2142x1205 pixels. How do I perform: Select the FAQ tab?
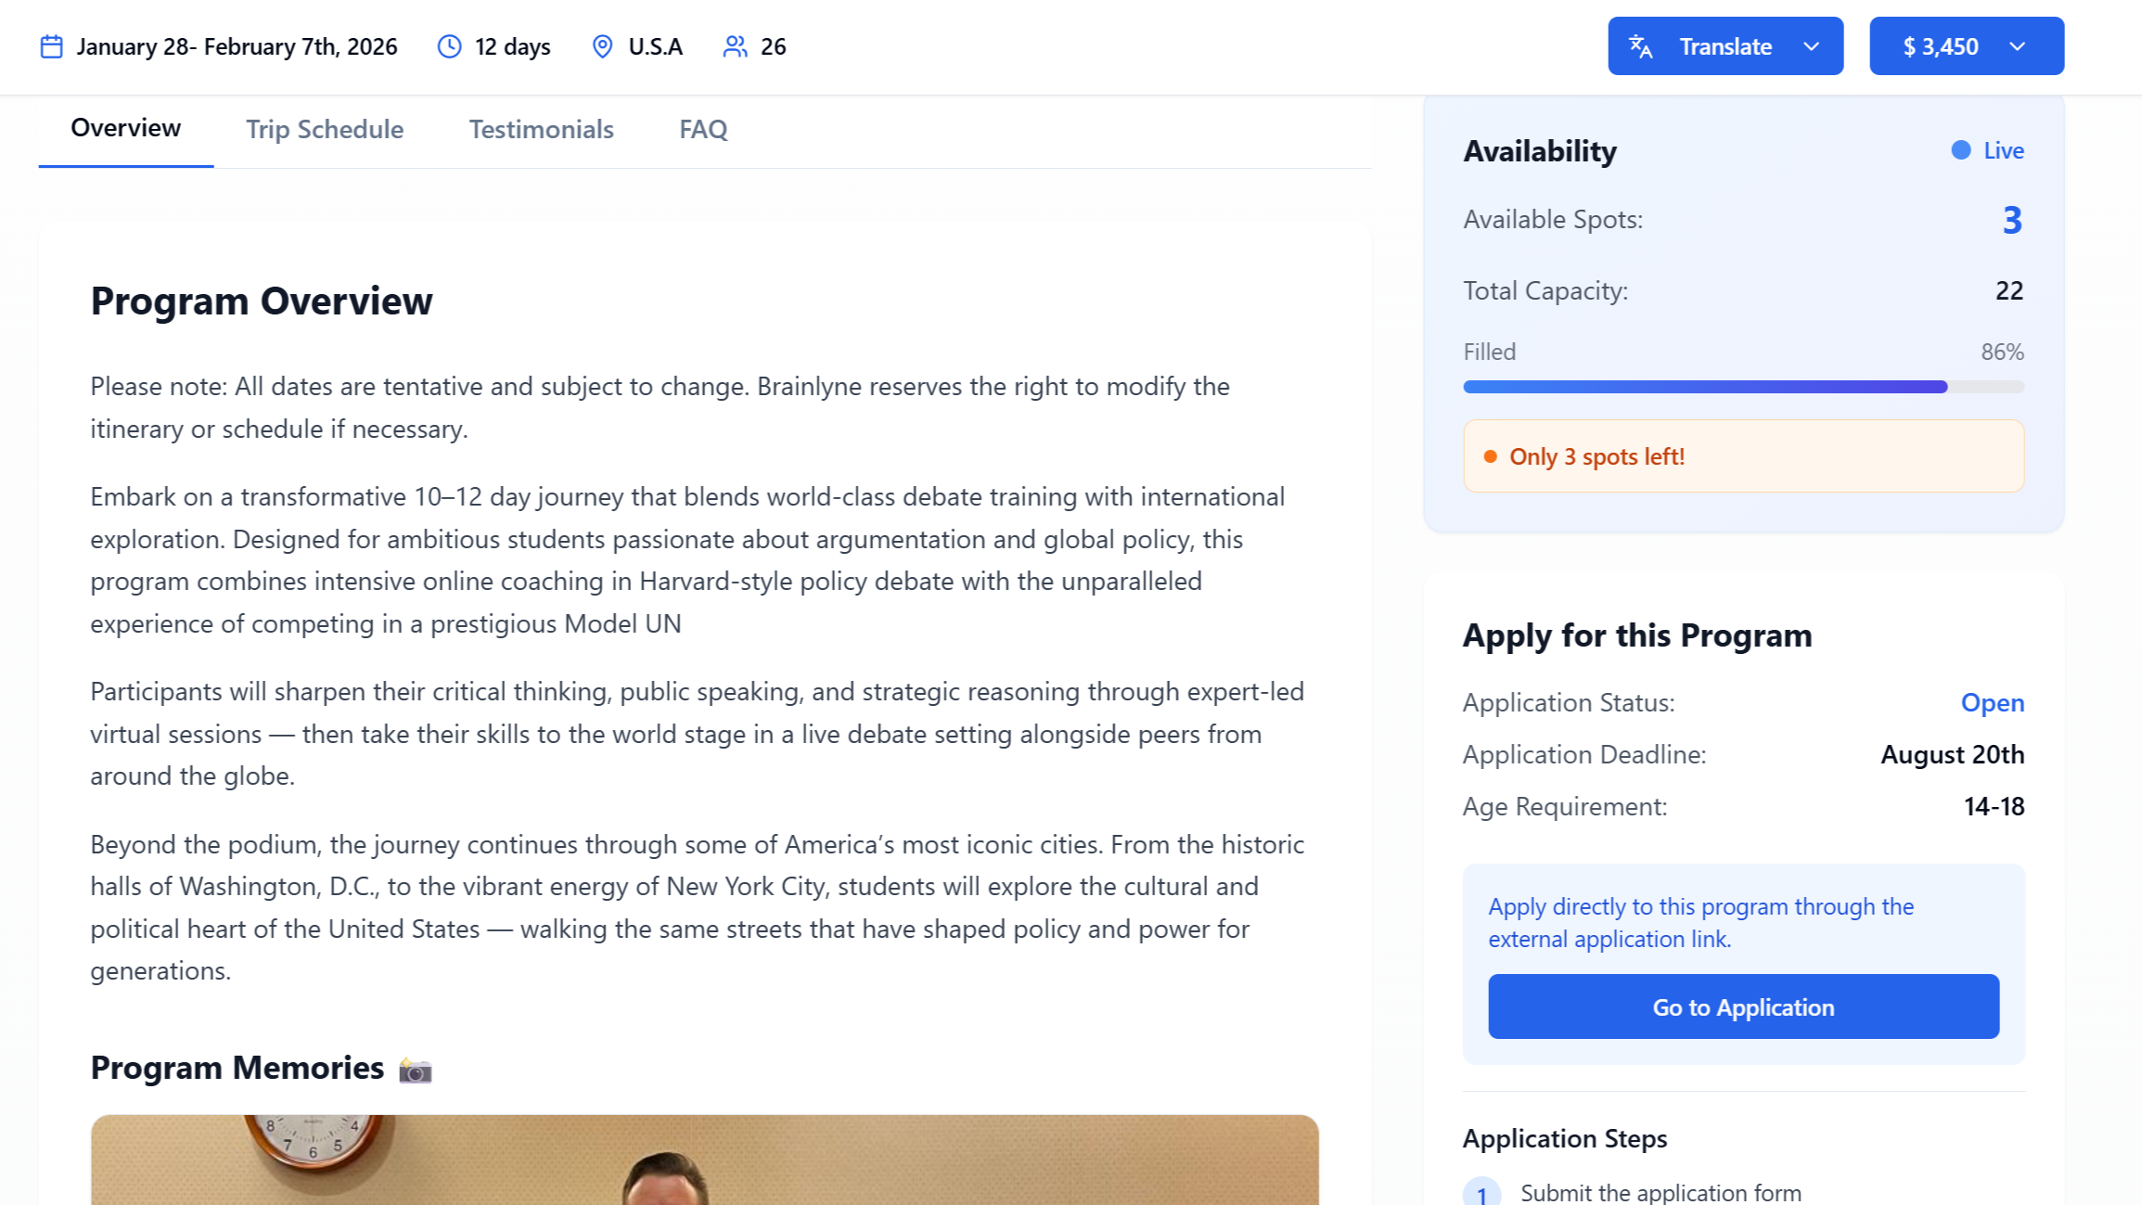click(x=703, y=130)
